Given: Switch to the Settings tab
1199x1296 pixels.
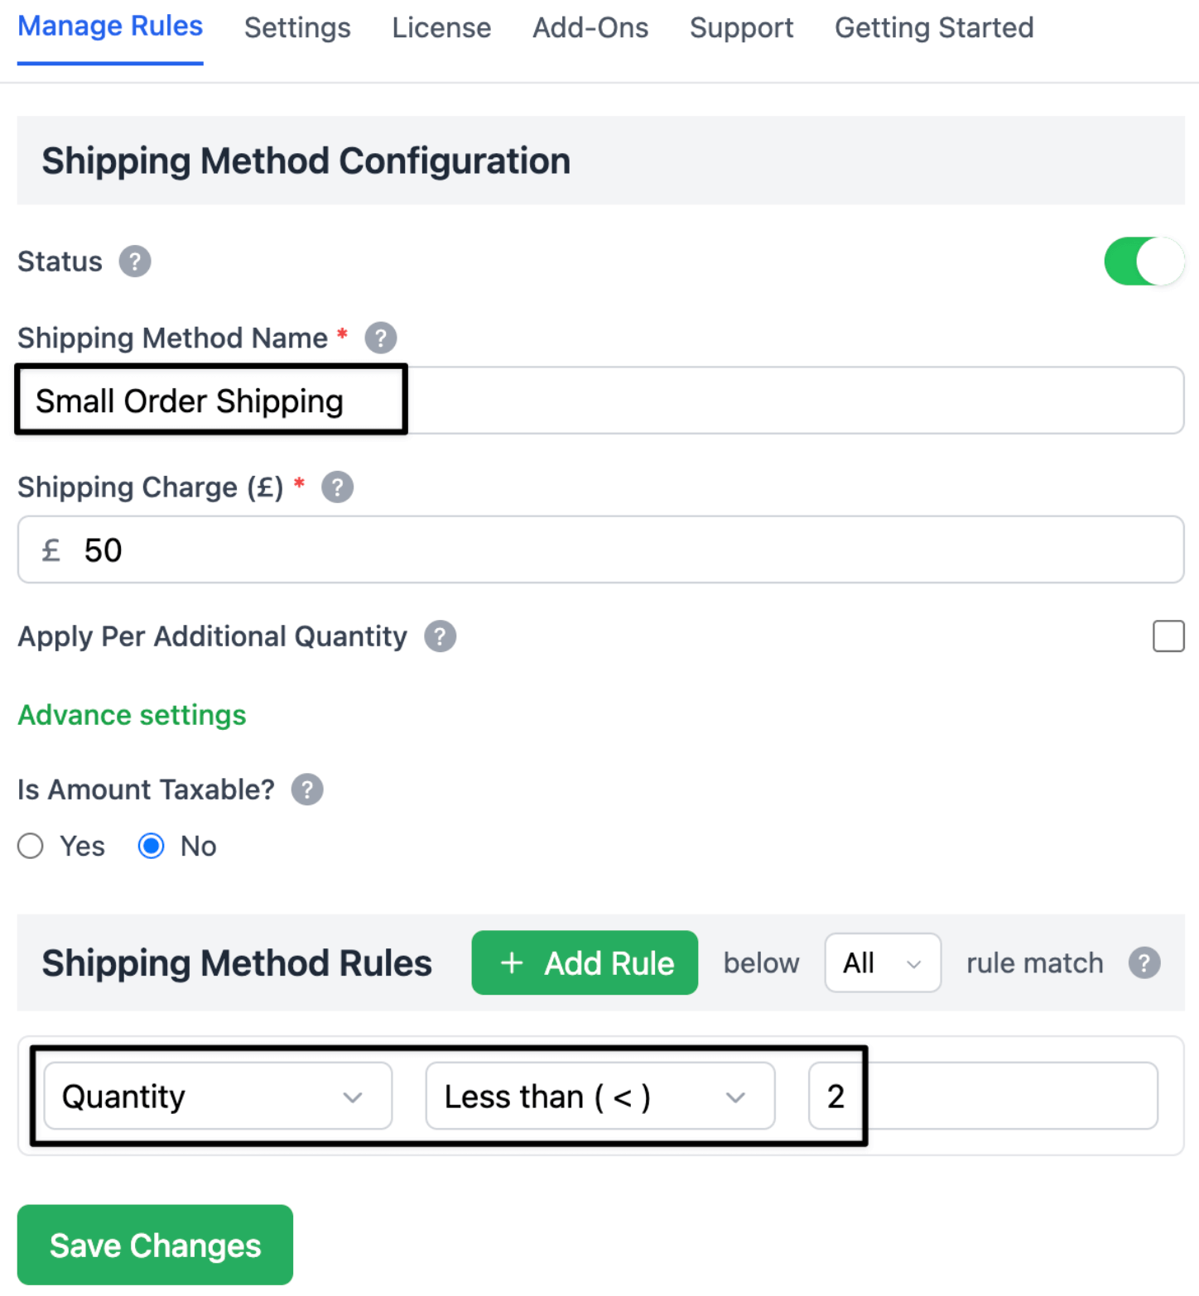Looking at the screenshot, I should [297, 28].
